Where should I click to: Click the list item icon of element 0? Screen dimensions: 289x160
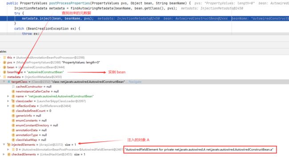point(13,149)
